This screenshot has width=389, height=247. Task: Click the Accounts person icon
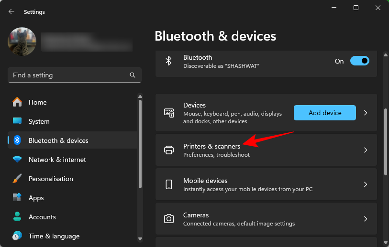point(17,217)
